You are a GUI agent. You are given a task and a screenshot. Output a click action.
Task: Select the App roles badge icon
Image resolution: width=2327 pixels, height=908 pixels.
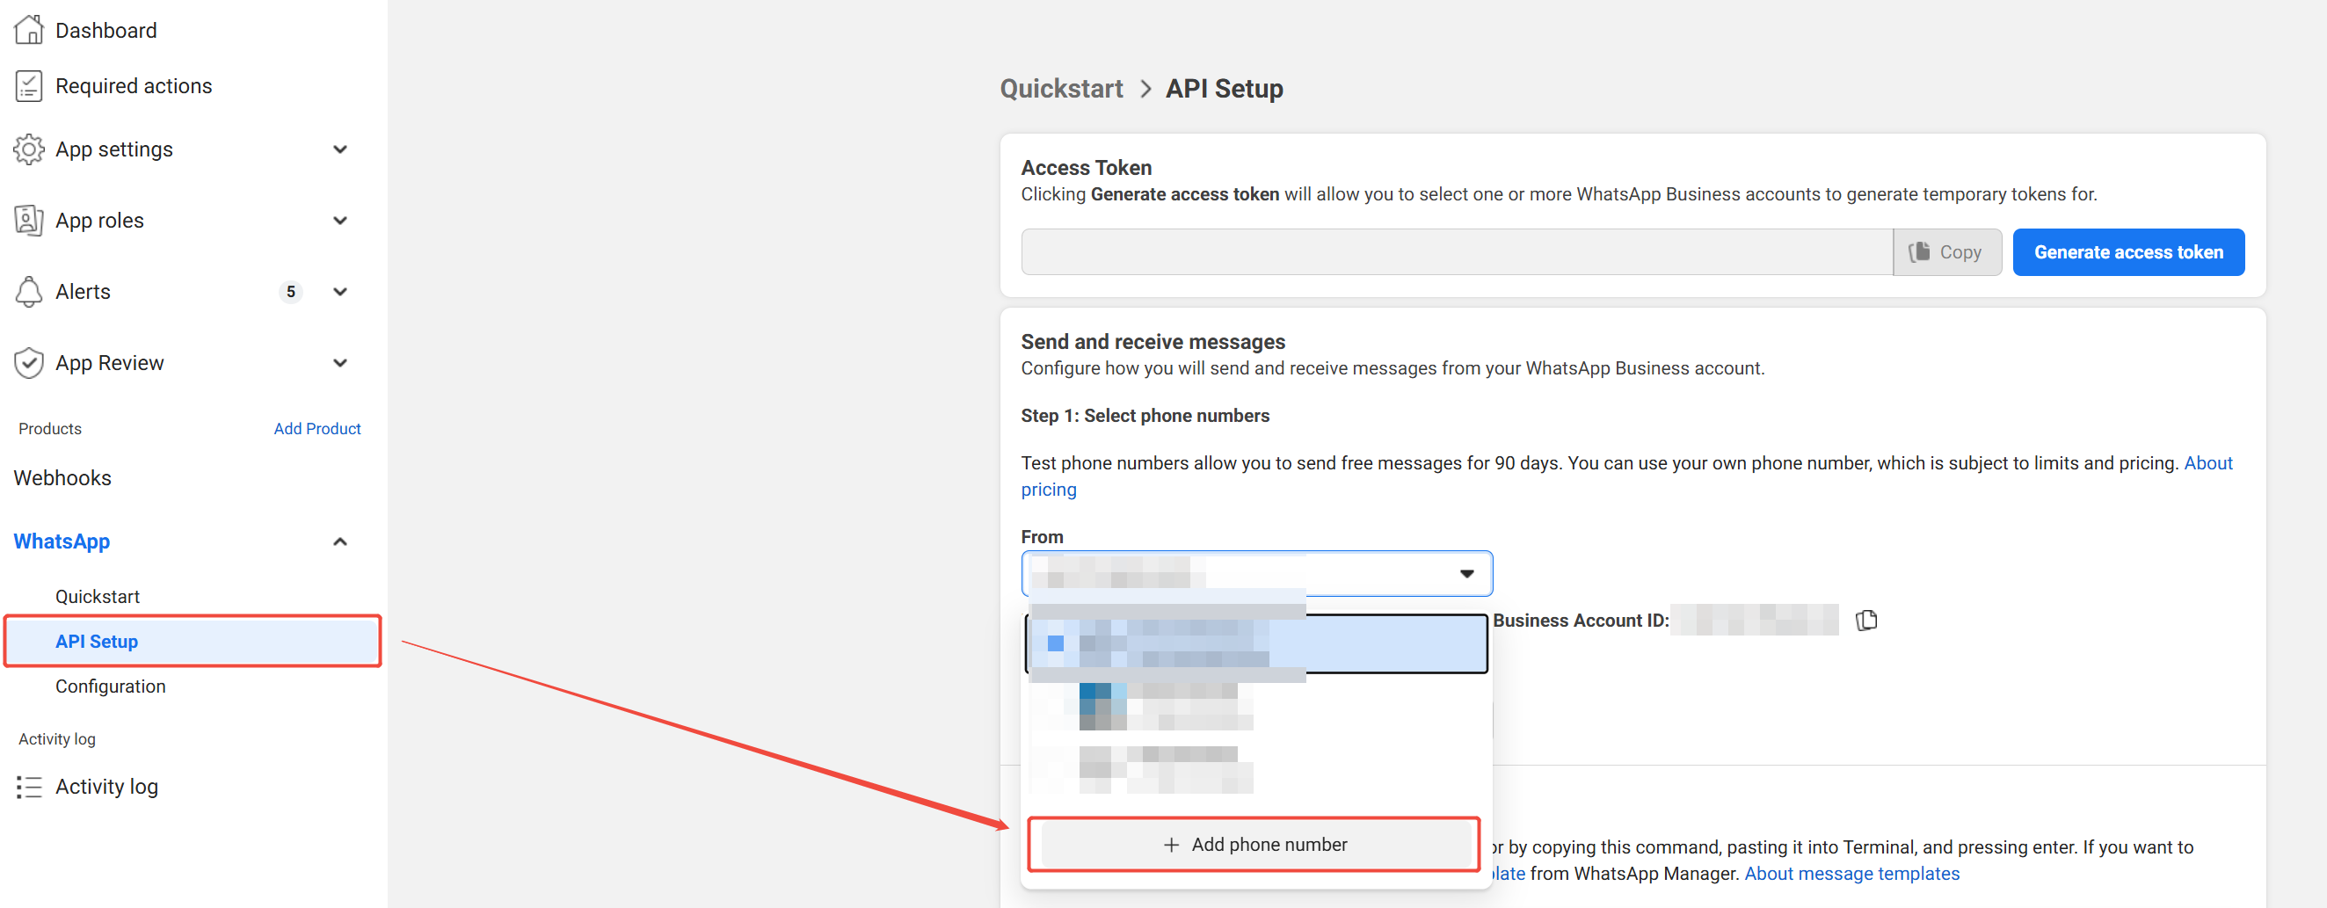(29, 220)
